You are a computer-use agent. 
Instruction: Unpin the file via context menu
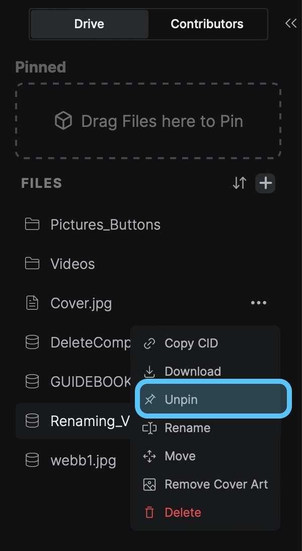(x=181, y=400)
